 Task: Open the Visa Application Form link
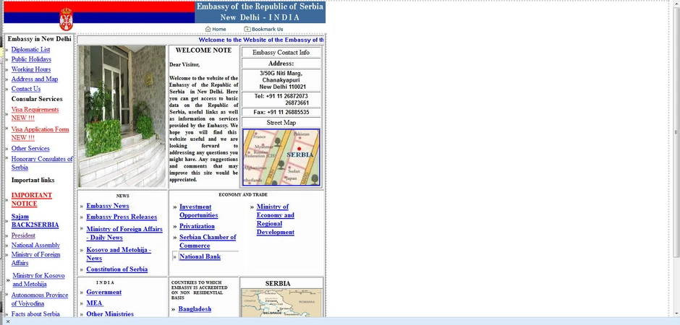40,134
